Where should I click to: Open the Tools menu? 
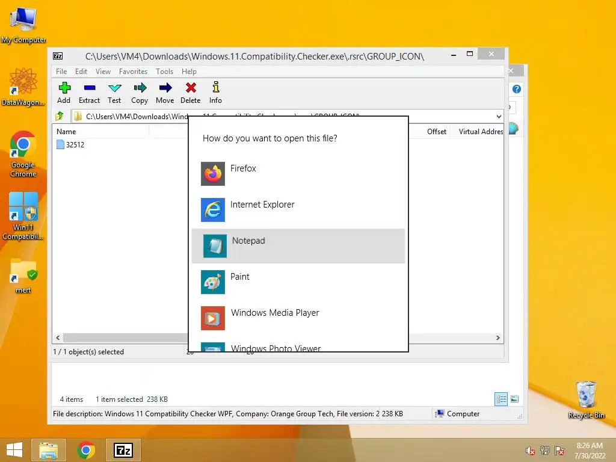click(x=165, y=72)
